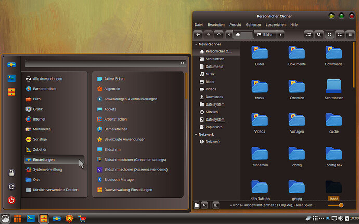This screenshot has width=359, height=224.
Task: Switch to compact view
Action: coord(351,35)
